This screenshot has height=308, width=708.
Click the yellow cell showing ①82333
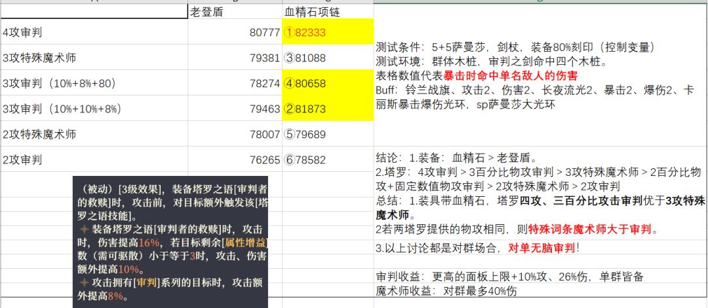(328, 31)
